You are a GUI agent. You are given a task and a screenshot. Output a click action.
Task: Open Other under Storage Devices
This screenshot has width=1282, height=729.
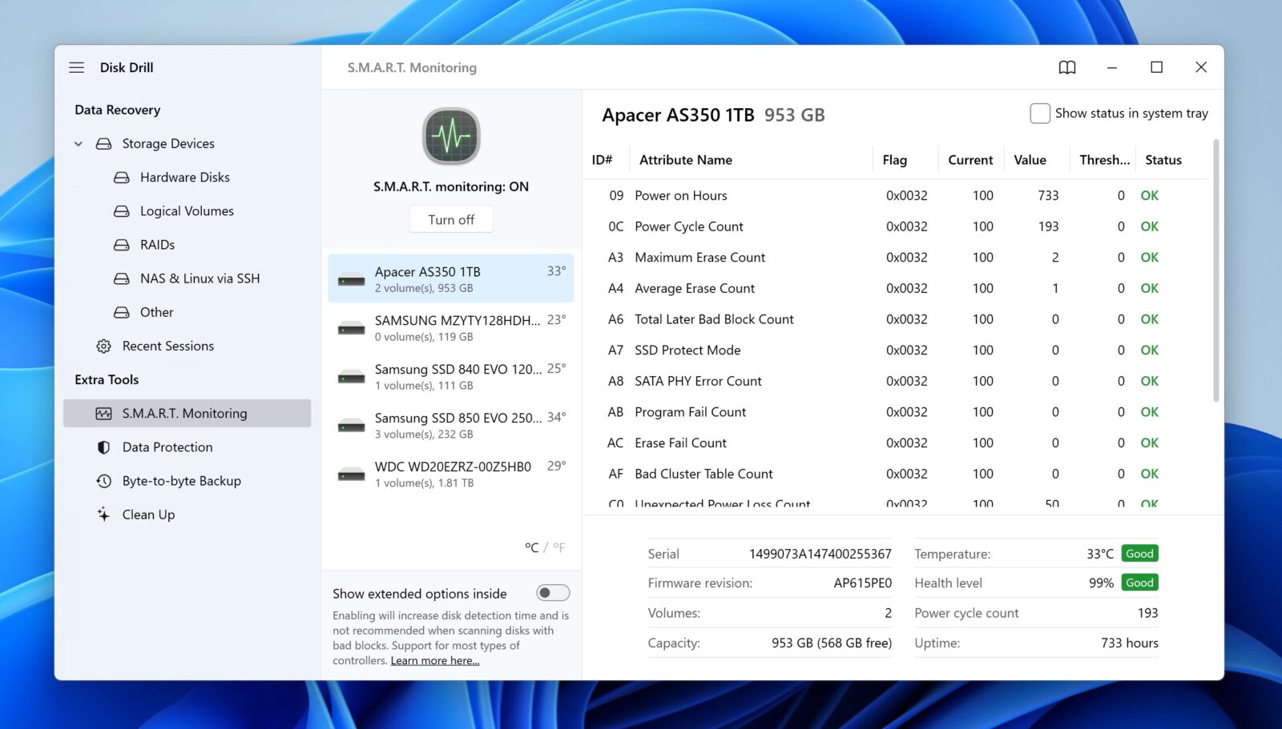(156, 312)
